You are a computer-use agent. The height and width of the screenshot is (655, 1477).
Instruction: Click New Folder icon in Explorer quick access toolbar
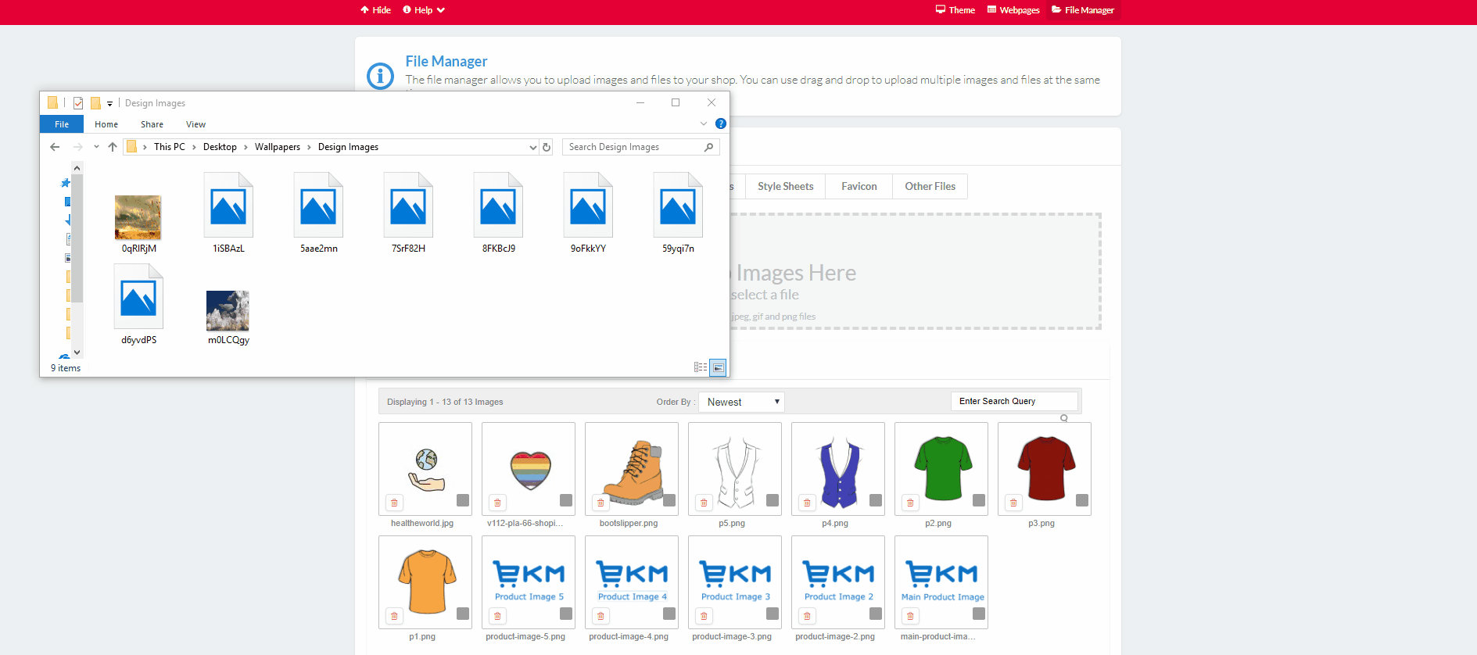(x=95, y=103)
